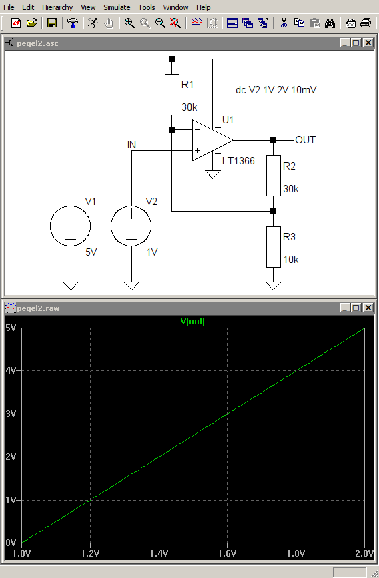Minimize the pegel2.raw window

point(345,308)
